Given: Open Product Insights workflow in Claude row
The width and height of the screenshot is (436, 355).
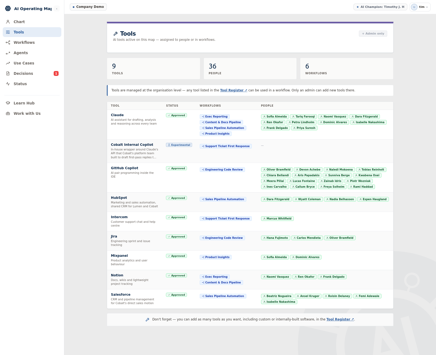Looking at the screenshot, I should (216, 134).
